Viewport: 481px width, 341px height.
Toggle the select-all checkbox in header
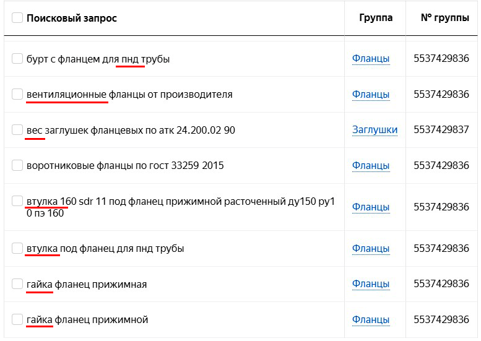click(17, 18)
